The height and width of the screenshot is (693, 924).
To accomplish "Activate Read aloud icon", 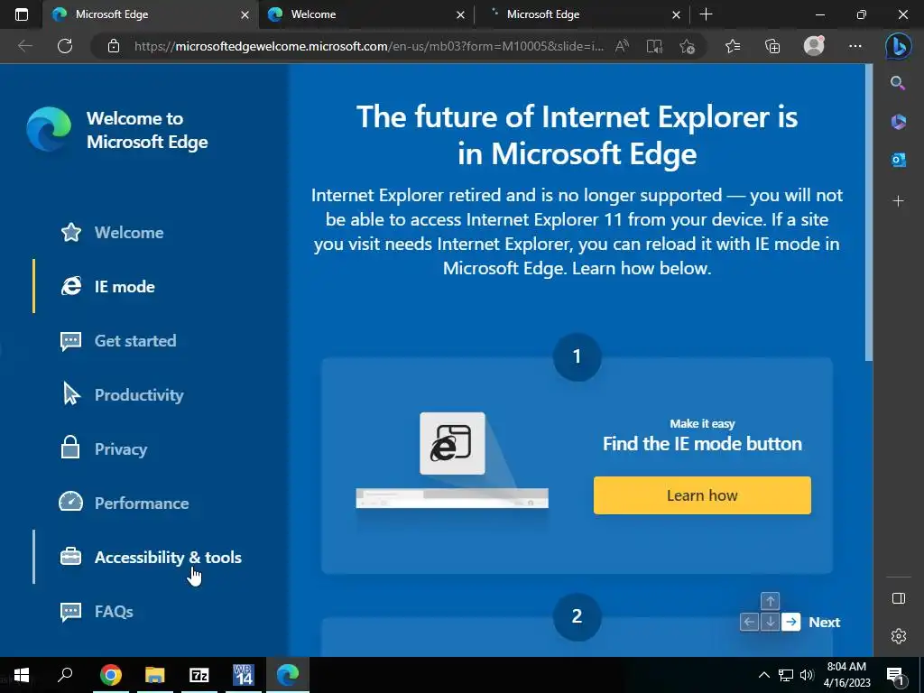I will [x=622, y=46].
